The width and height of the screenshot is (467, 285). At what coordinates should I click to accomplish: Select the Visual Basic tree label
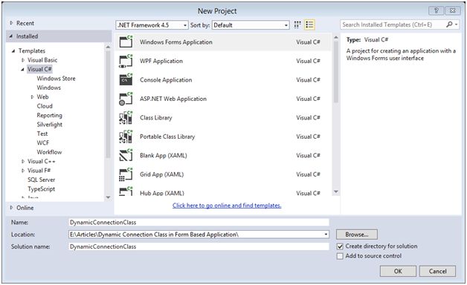point(42,60)
